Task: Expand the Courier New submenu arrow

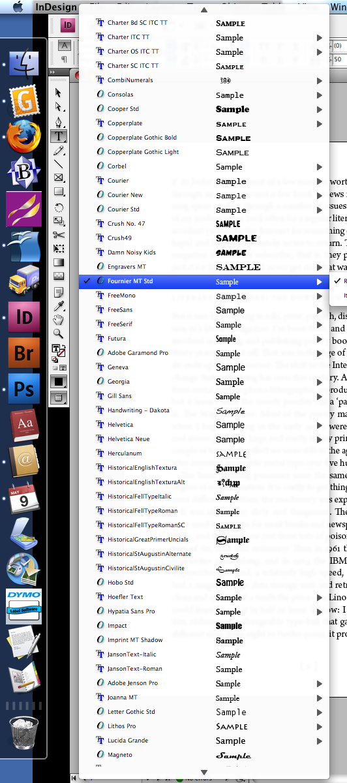Action: point(320,195)
